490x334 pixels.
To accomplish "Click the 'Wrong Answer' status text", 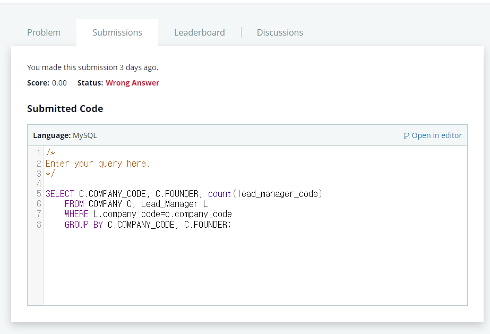I will 133,83.
